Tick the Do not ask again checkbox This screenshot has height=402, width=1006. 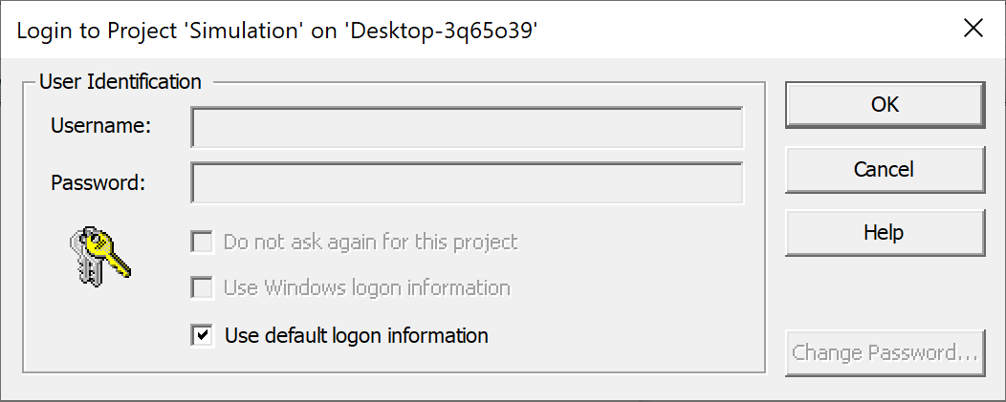point(202,242)
